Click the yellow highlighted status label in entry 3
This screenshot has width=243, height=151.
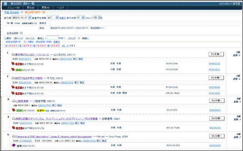40,111
